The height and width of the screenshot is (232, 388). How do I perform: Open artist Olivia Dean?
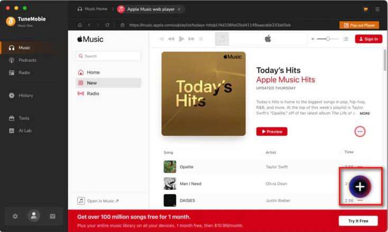(276, 184)
